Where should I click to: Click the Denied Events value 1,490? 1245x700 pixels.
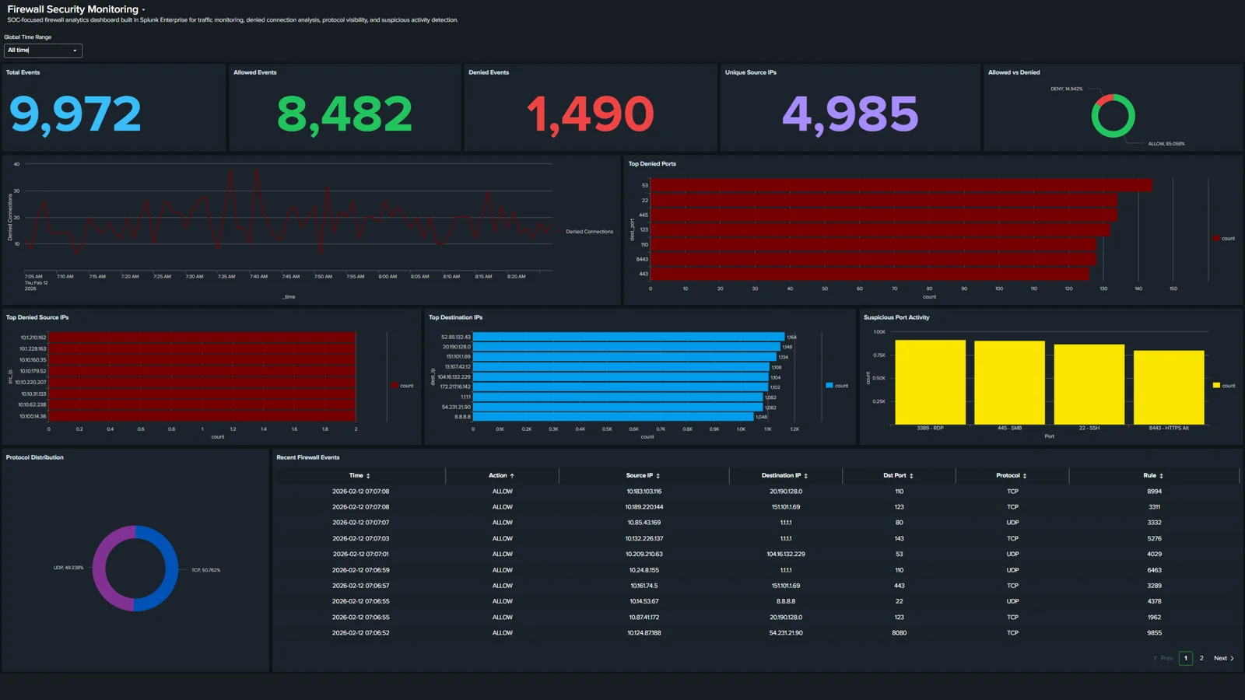point(591,114)
